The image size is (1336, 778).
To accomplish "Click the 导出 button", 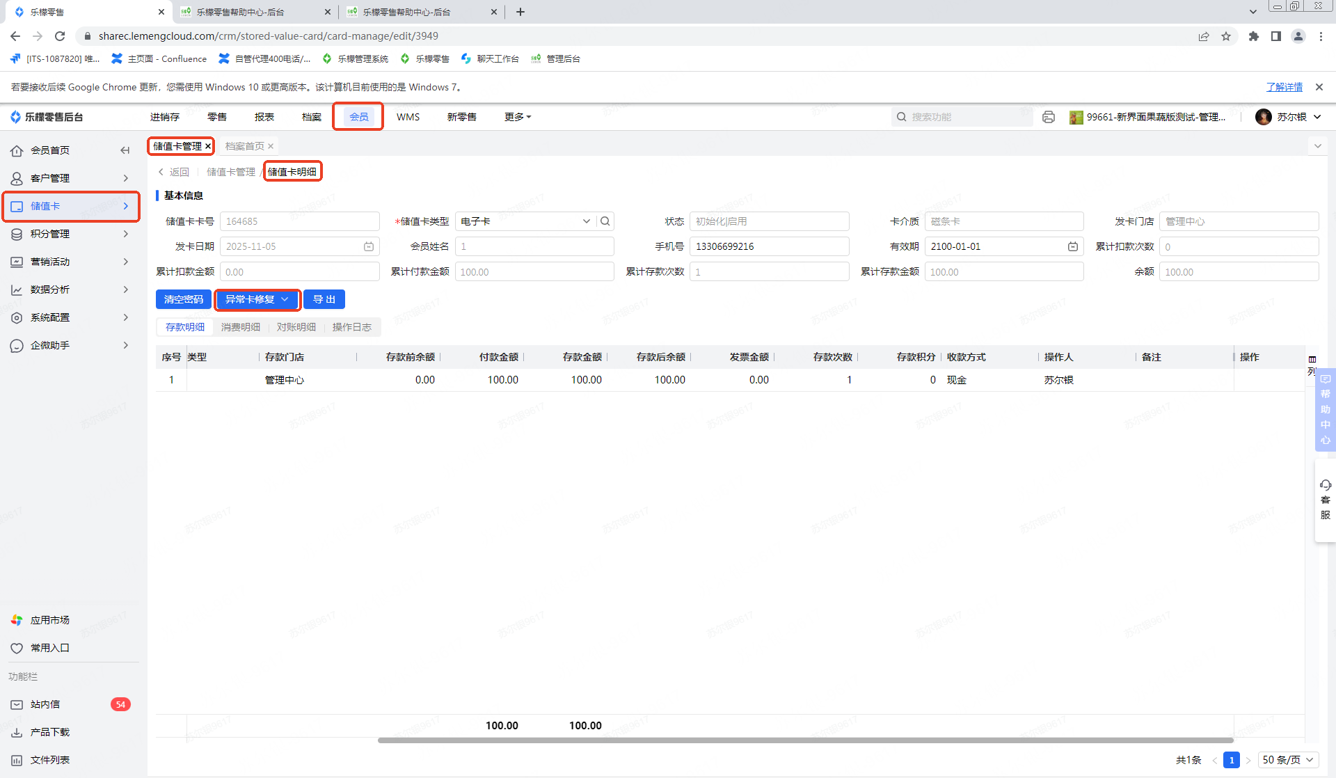I will pos(324,299).
